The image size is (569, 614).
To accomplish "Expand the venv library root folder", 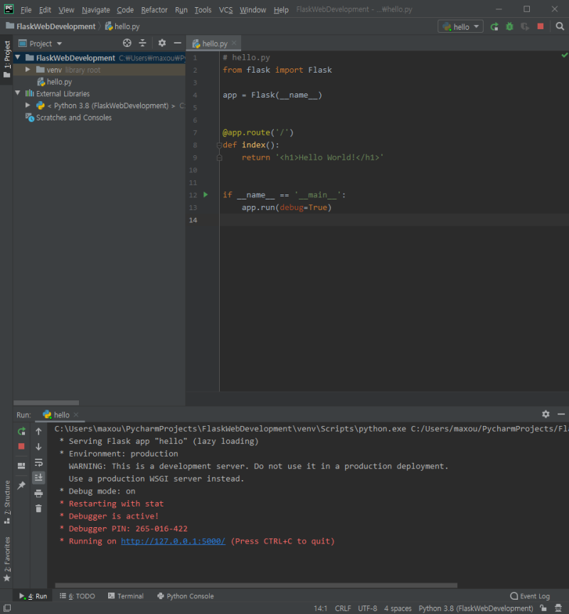I will (28, 70).
